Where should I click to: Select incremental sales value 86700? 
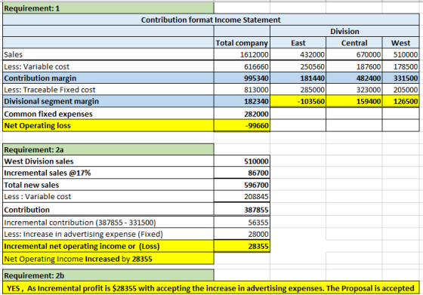[242, 173]
